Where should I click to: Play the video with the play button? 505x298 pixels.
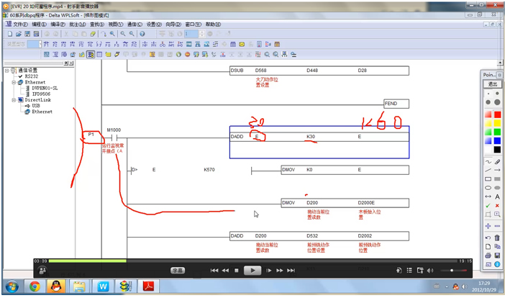coord(252,271)
